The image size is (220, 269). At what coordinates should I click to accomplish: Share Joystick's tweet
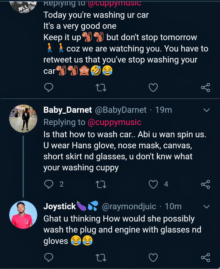(x=205, y=257)
